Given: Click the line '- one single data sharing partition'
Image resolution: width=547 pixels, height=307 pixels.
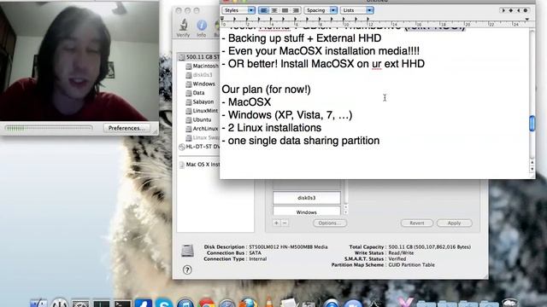Looking at the screenshot, I should pos(301,141).
